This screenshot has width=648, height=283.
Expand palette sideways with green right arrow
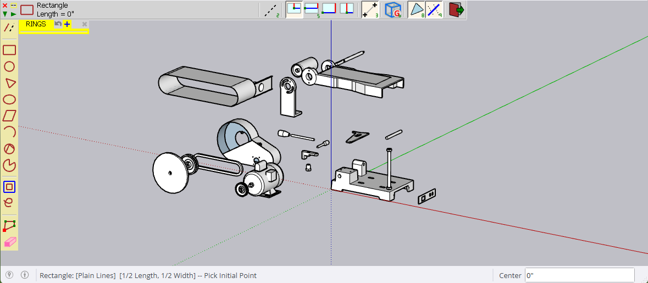click(13, 14)
